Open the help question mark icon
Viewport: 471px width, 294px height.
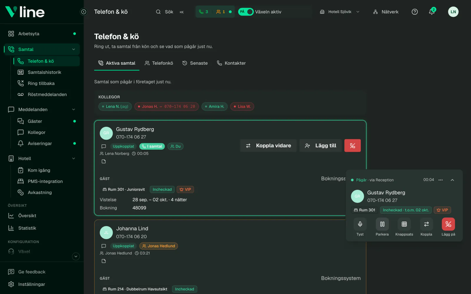(414, 12)
